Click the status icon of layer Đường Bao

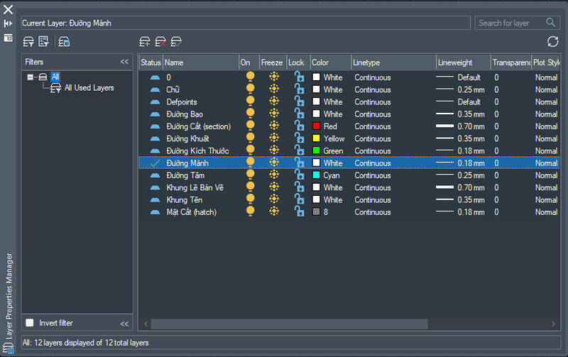155,114
